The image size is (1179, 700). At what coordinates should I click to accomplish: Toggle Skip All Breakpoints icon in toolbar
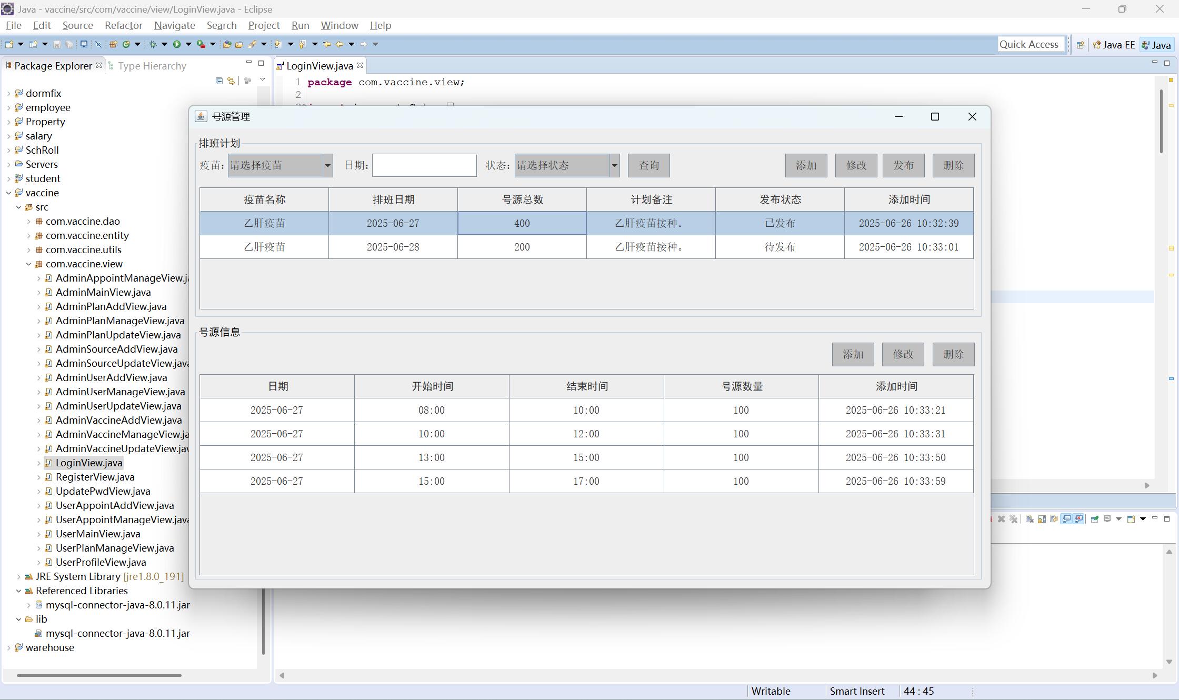pyautogui.click(x=98, y=44)
